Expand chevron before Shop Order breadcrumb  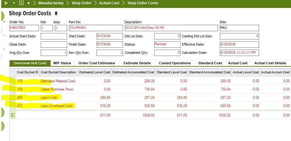pyautogui.click(x=67, y=3)
